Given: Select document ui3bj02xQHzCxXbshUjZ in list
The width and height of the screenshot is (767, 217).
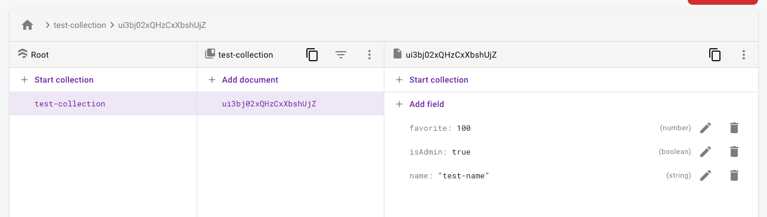Looking at the screenshot, I should 290,103.
